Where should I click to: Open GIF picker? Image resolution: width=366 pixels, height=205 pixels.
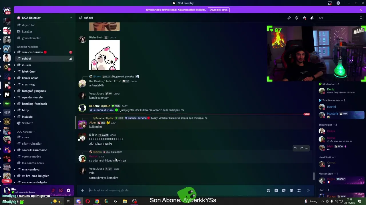tap(276, 190)
